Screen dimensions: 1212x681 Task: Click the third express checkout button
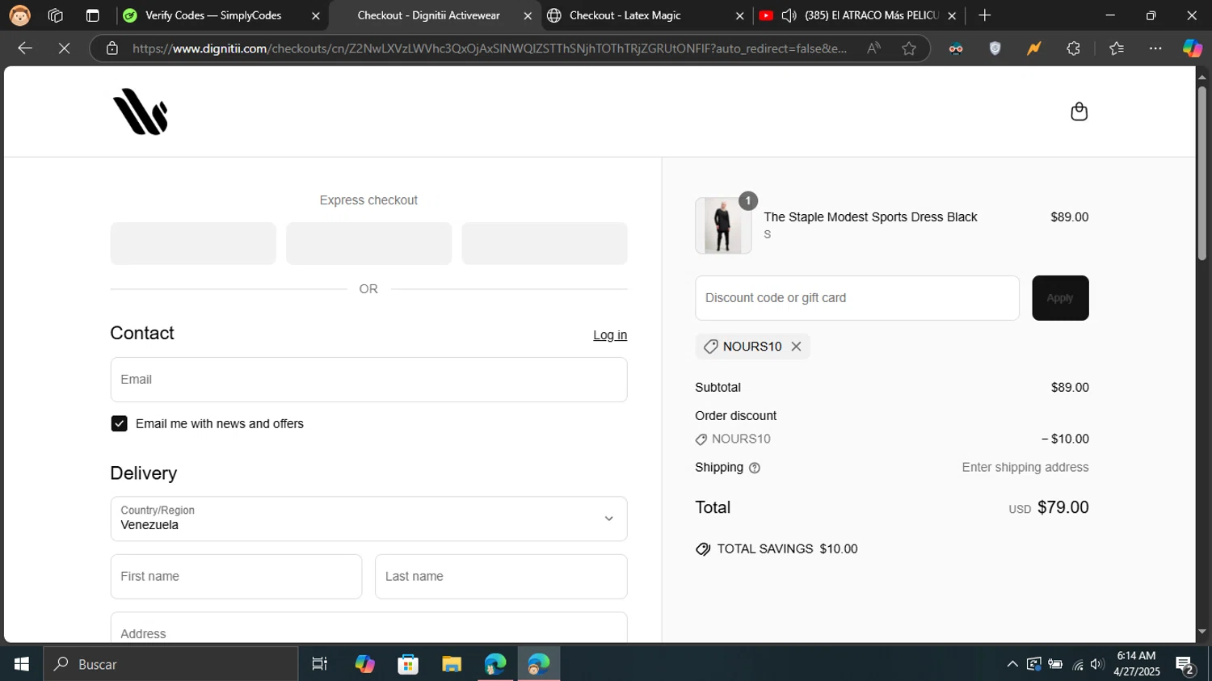pos(545,243)
